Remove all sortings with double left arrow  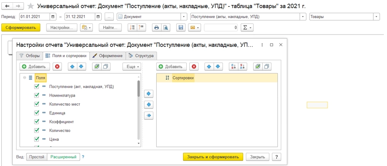pyautogui.click(x=148, y=115)
